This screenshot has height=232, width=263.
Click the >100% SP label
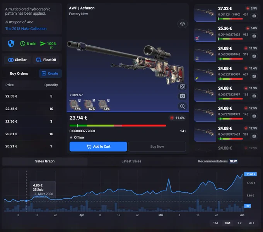[76, 95]
